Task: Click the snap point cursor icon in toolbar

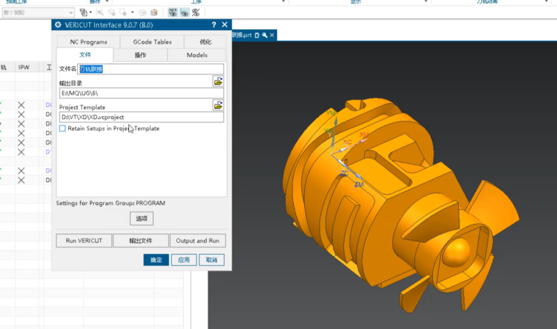Action: coord(123,13)
